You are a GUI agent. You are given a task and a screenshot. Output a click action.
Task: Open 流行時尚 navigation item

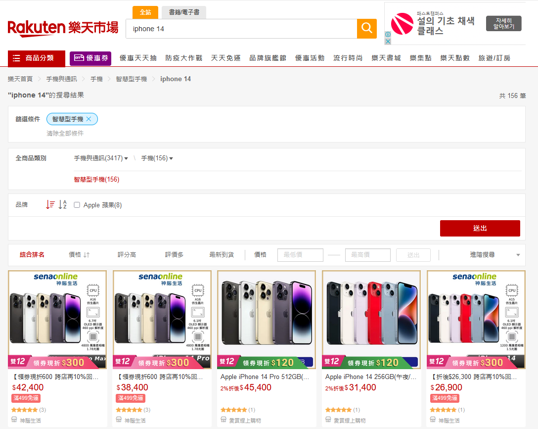(348, 58)
